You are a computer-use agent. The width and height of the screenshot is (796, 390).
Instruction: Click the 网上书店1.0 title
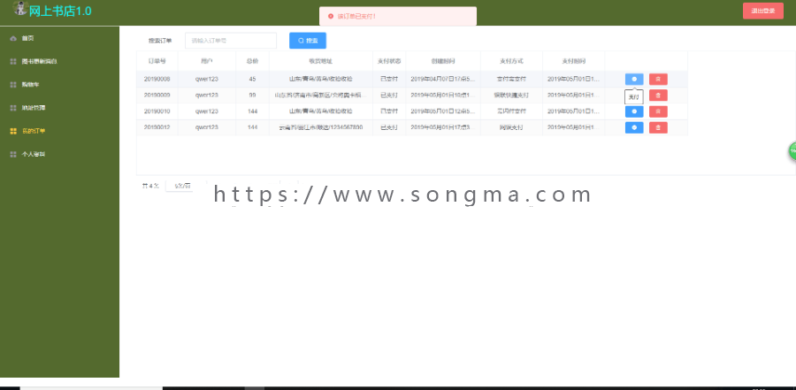60,11
